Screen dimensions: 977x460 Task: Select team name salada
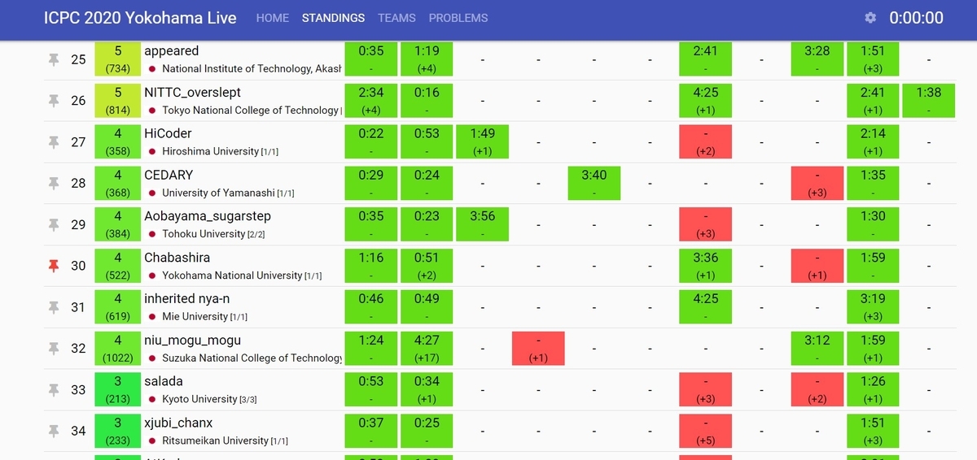[164, 381]
